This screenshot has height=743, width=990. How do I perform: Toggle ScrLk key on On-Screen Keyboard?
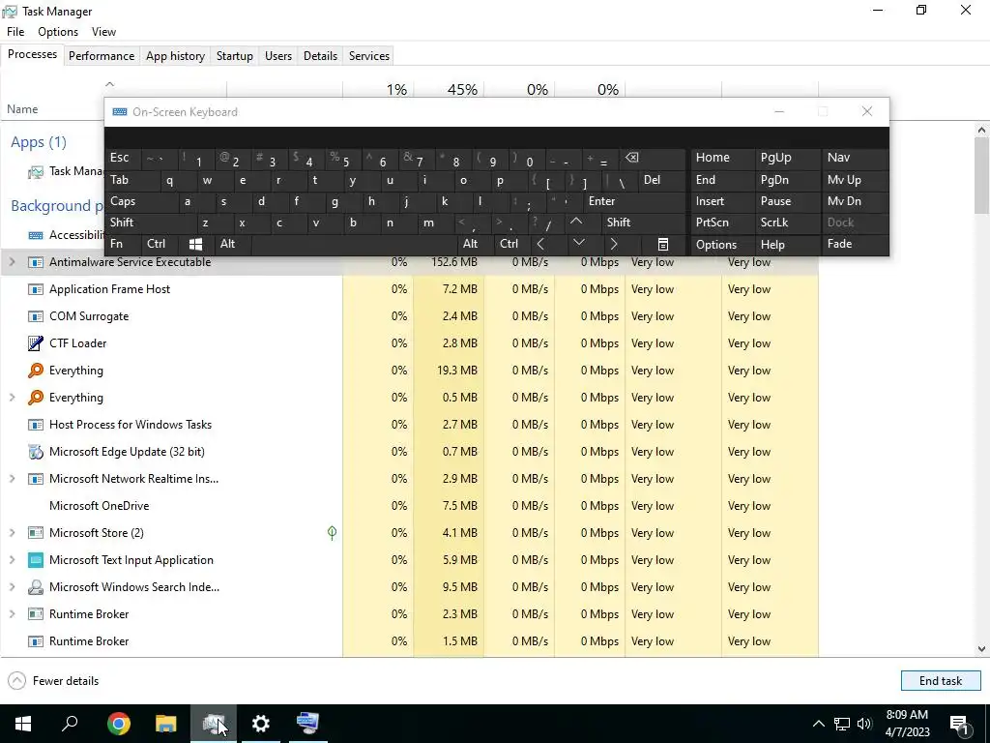787,223
